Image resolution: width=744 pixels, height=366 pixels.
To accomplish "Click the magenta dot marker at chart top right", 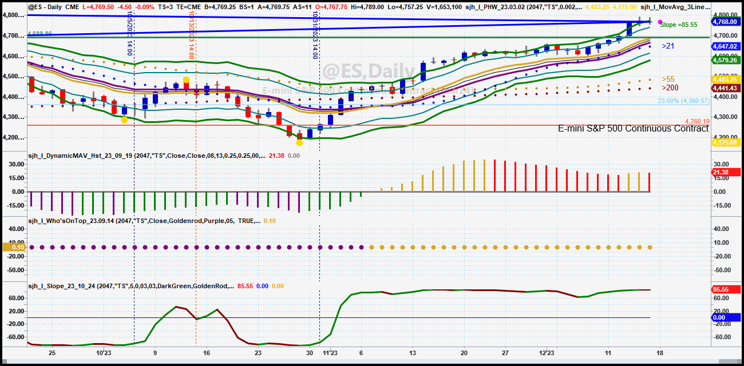I will 660,22.
